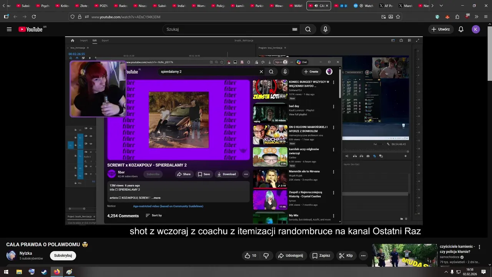Open the czyściciele kamienic recommended thumbnail
The image size is (492, 277).
404,255
